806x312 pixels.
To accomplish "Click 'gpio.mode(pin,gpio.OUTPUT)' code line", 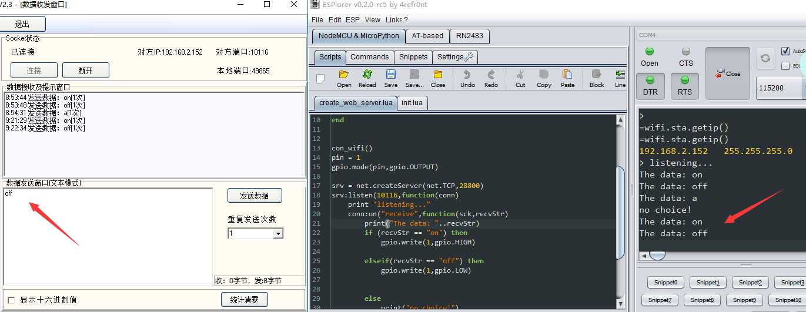I will tap(384, 167).
